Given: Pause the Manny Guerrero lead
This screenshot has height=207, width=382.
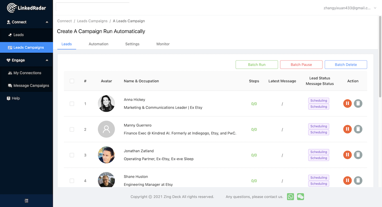Looking at the screenshot, I should click(347, 129).
